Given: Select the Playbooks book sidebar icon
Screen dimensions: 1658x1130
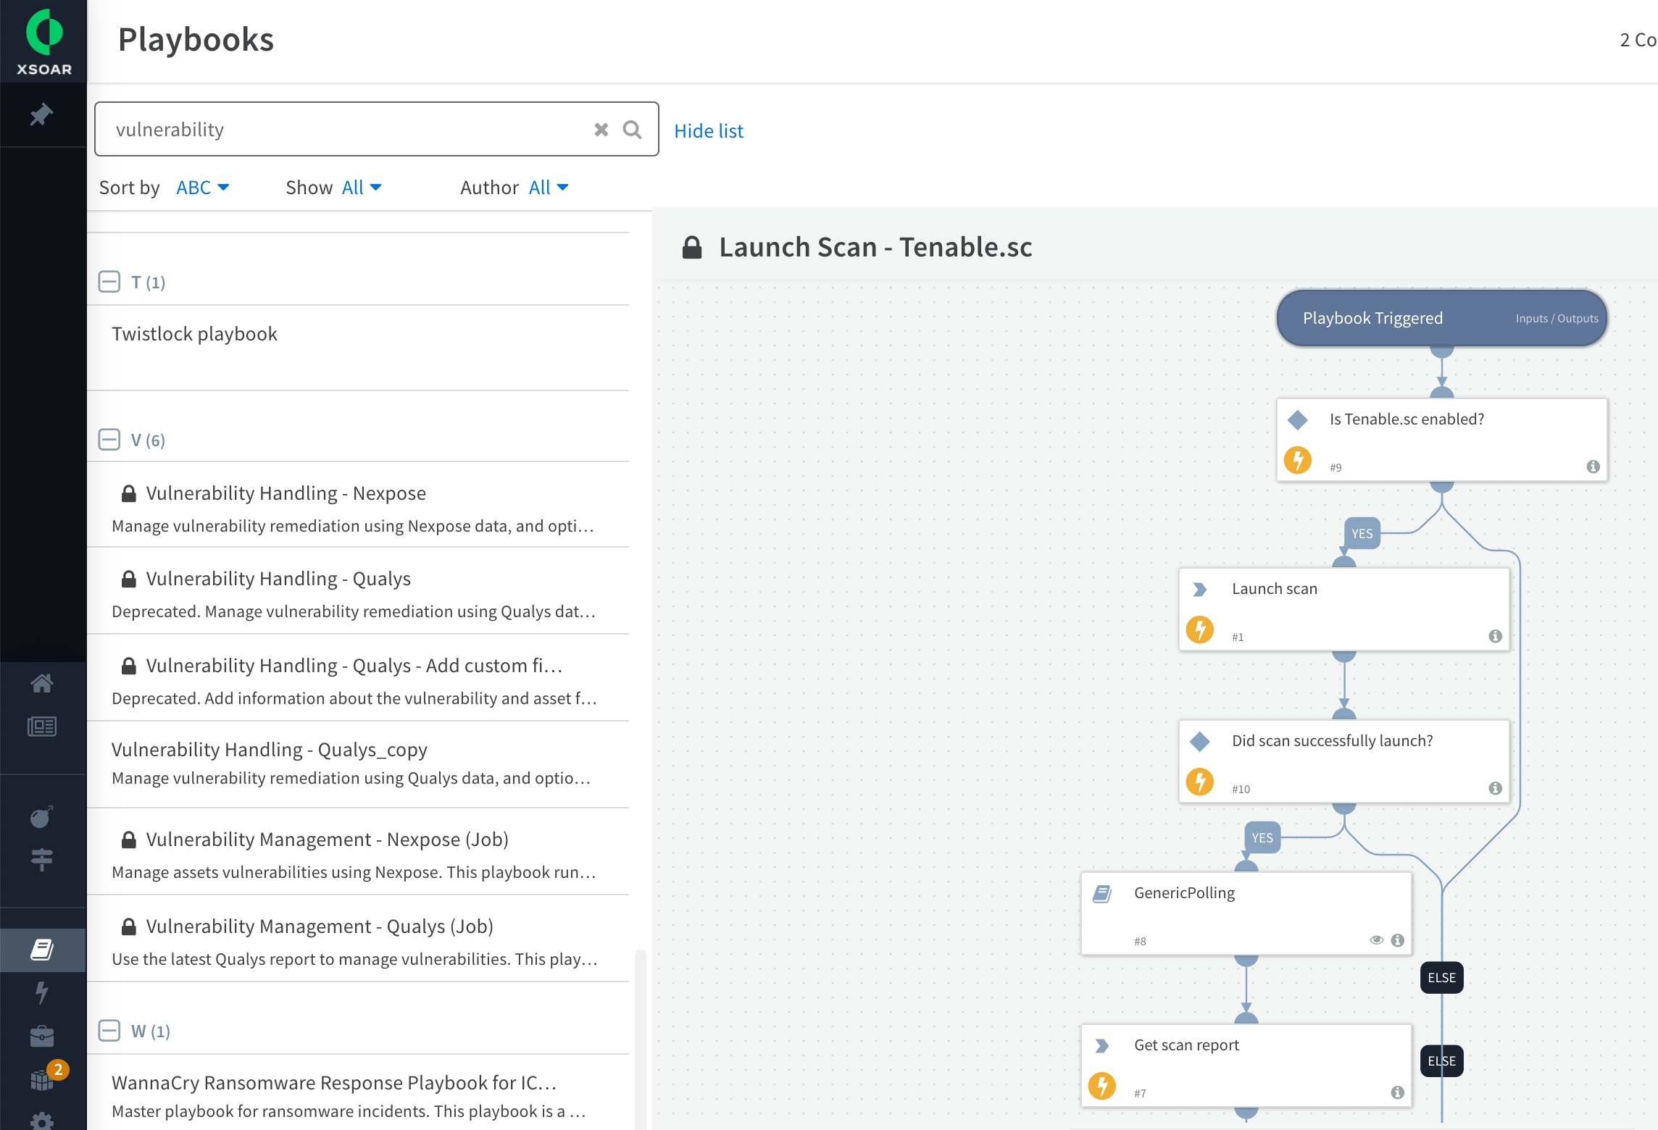Looking at the screenshot, I should tap(42, 950).
